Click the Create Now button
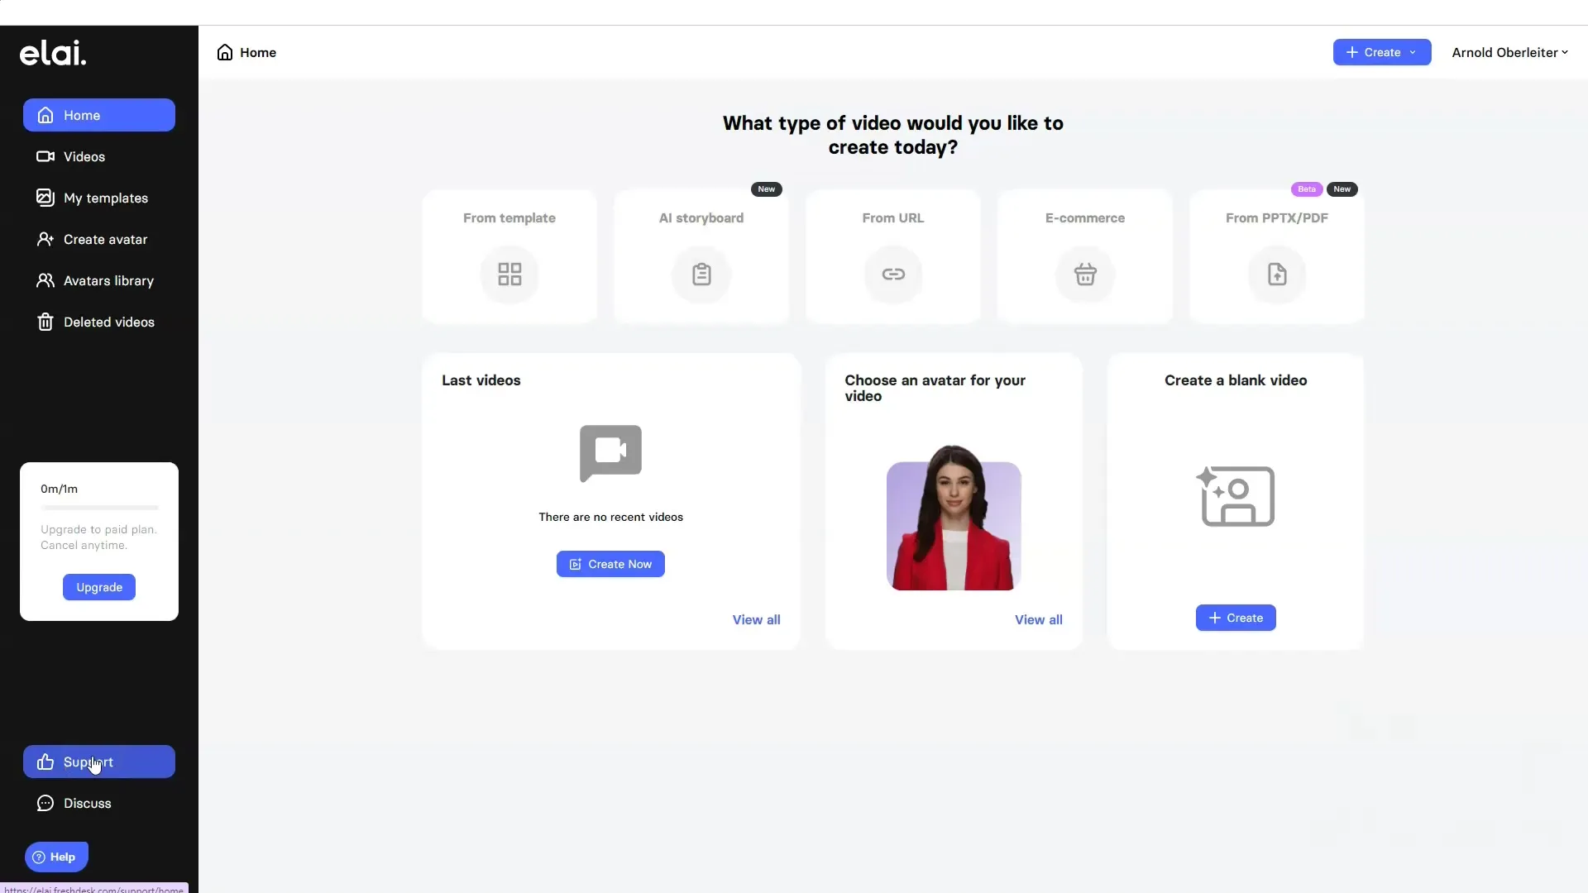Image resolution: width=1588 pixels, height=893 pixels. (x=610, y=564)
